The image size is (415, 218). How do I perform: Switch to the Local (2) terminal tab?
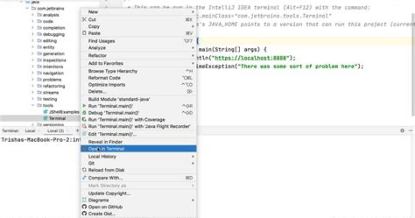[x=56, y=131]
